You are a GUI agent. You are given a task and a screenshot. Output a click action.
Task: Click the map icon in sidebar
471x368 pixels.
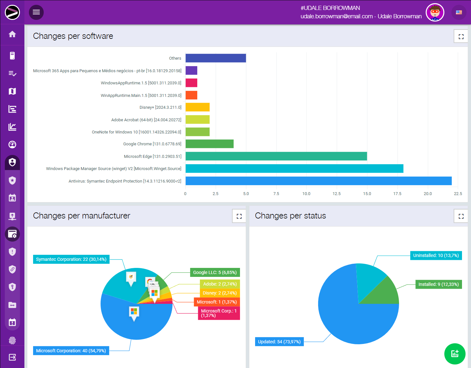pos(12,91)
